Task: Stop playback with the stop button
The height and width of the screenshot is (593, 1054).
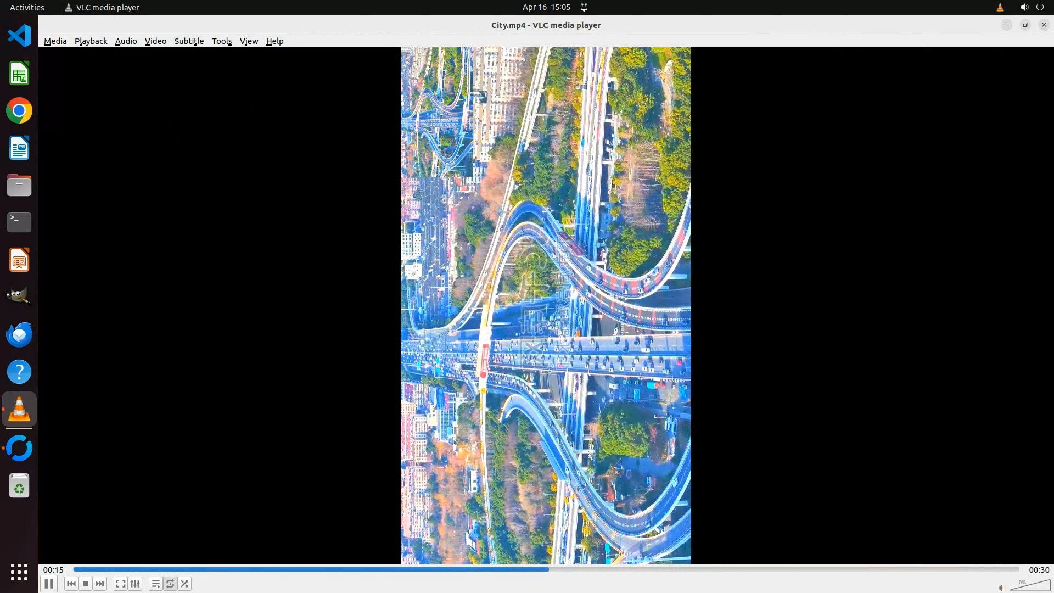Action: coord(86,584)
